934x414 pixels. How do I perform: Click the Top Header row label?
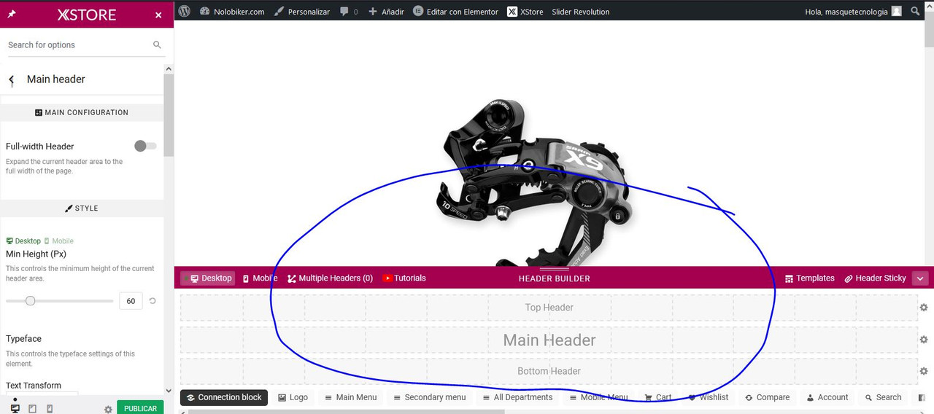549,308
